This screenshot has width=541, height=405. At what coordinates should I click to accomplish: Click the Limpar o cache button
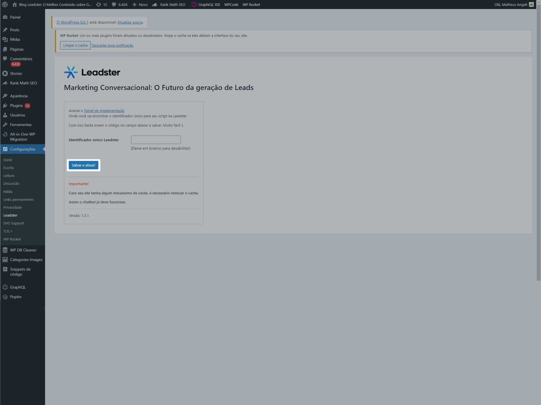75,45
